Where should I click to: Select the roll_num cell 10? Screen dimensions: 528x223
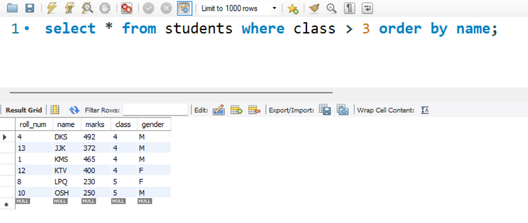(x=34, y=193)
